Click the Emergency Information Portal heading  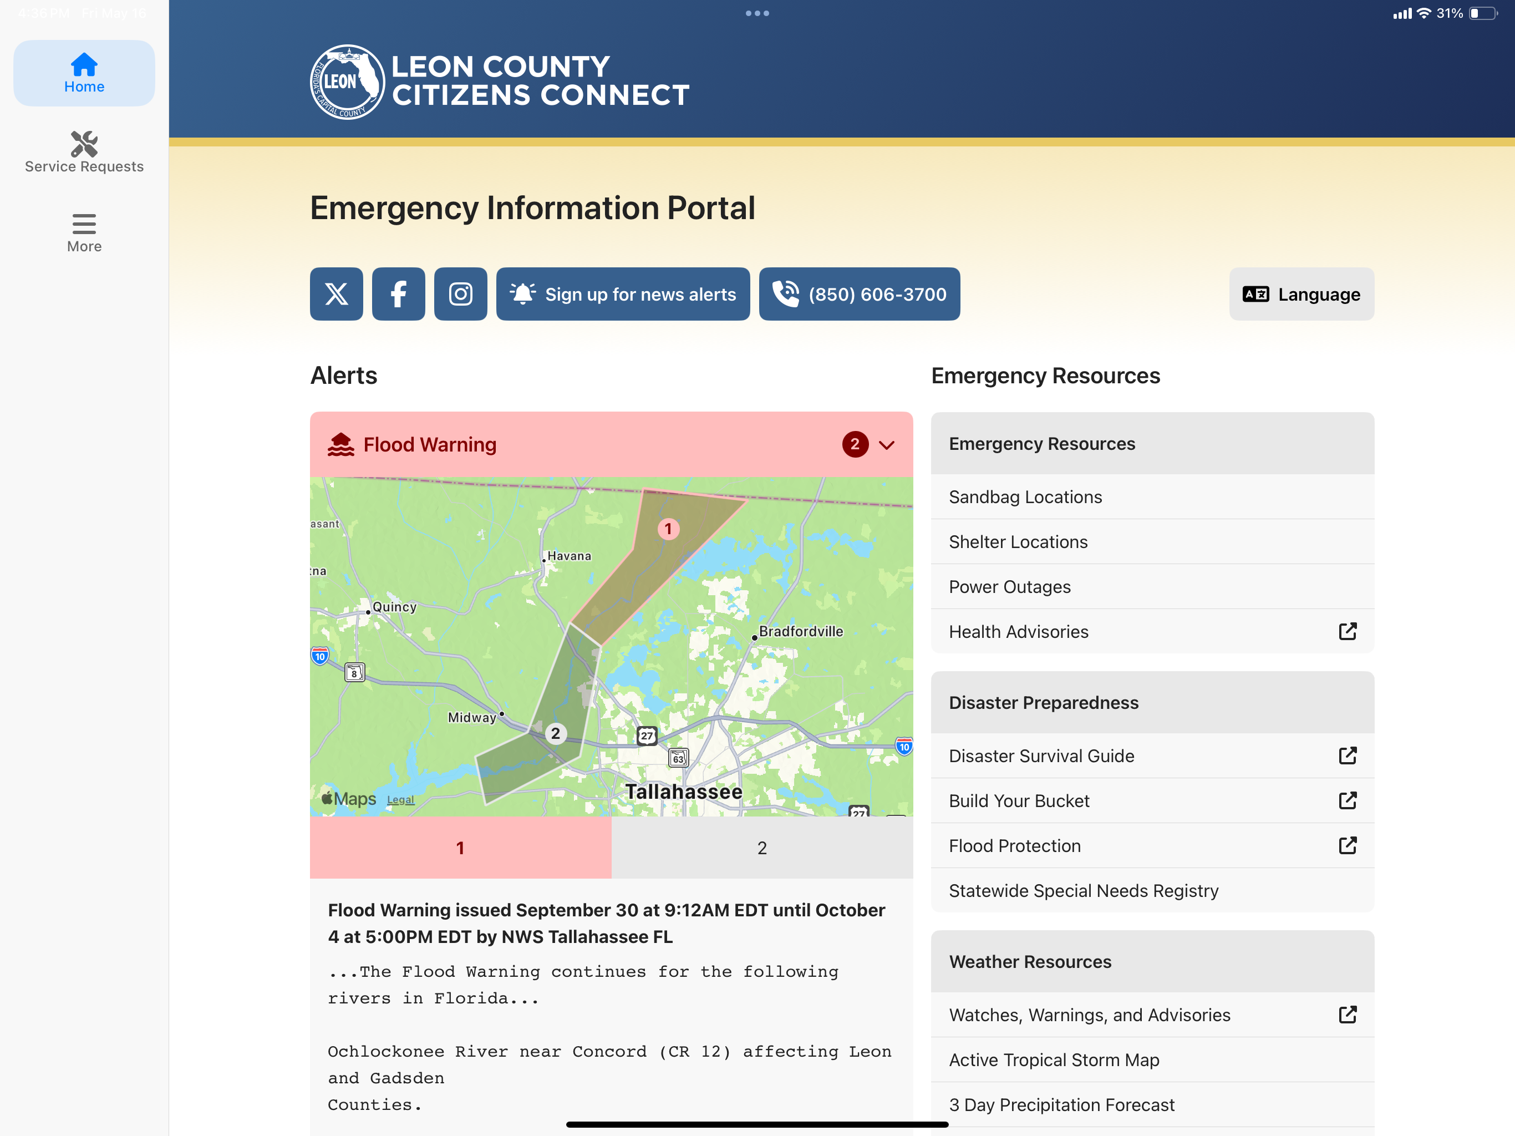click(x=532, y=207)
